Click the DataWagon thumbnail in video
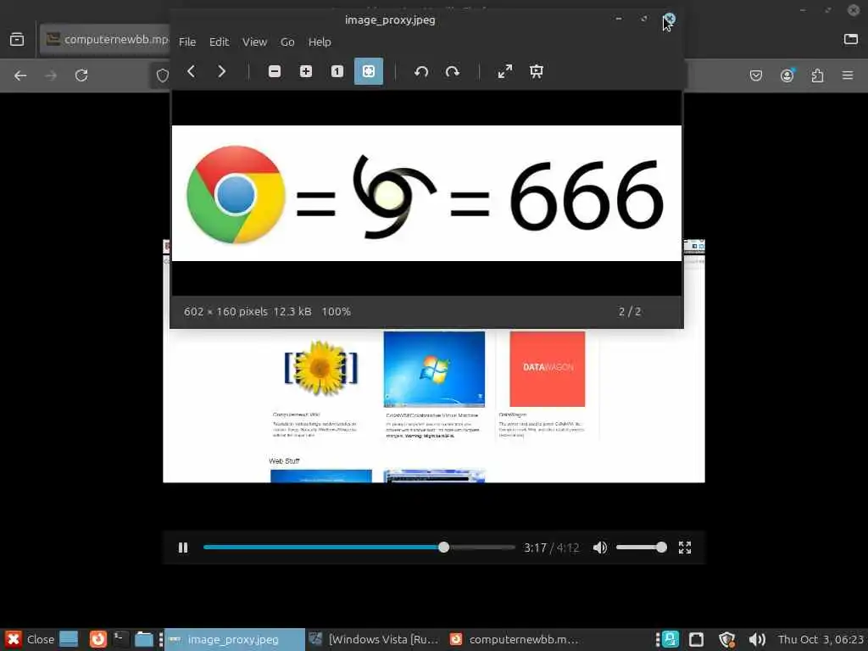Screen dimensions: 868x651 pos(547,369)
